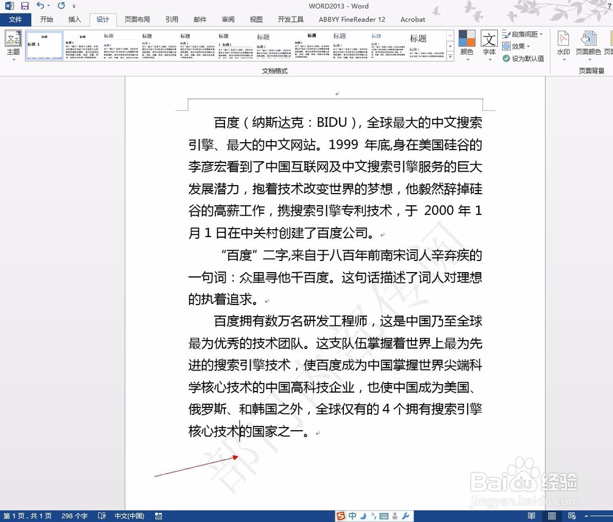This screenshot has height=522, width=613.
Task: Open the 文件 (File) tab
Action: pos(16,20)
